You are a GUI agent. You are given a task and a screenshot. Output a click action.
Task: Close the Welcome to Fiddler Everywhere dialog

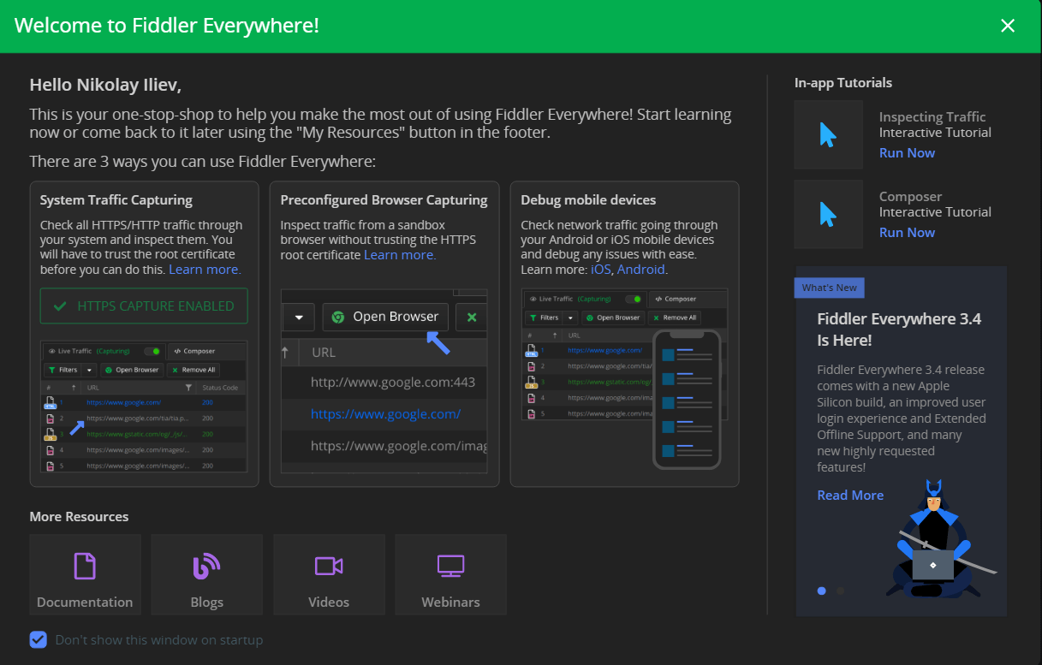pos(1008,26)
